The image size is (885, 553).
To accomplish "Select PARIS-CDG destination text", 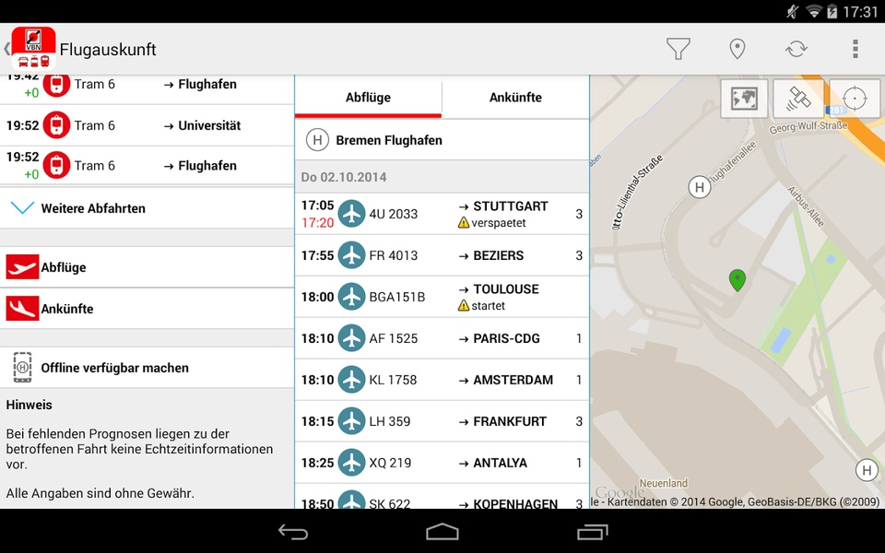I will point(506,338).
